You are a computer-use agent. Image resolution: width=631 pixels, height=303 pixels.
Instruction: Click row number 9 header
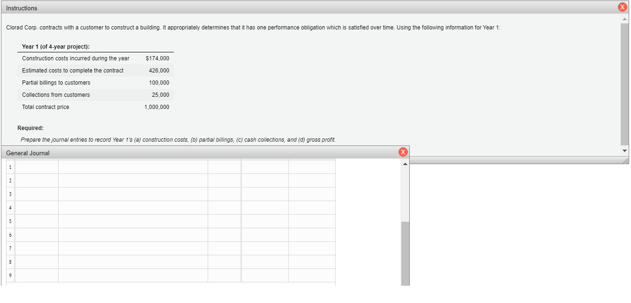click(x=10, y=275)
